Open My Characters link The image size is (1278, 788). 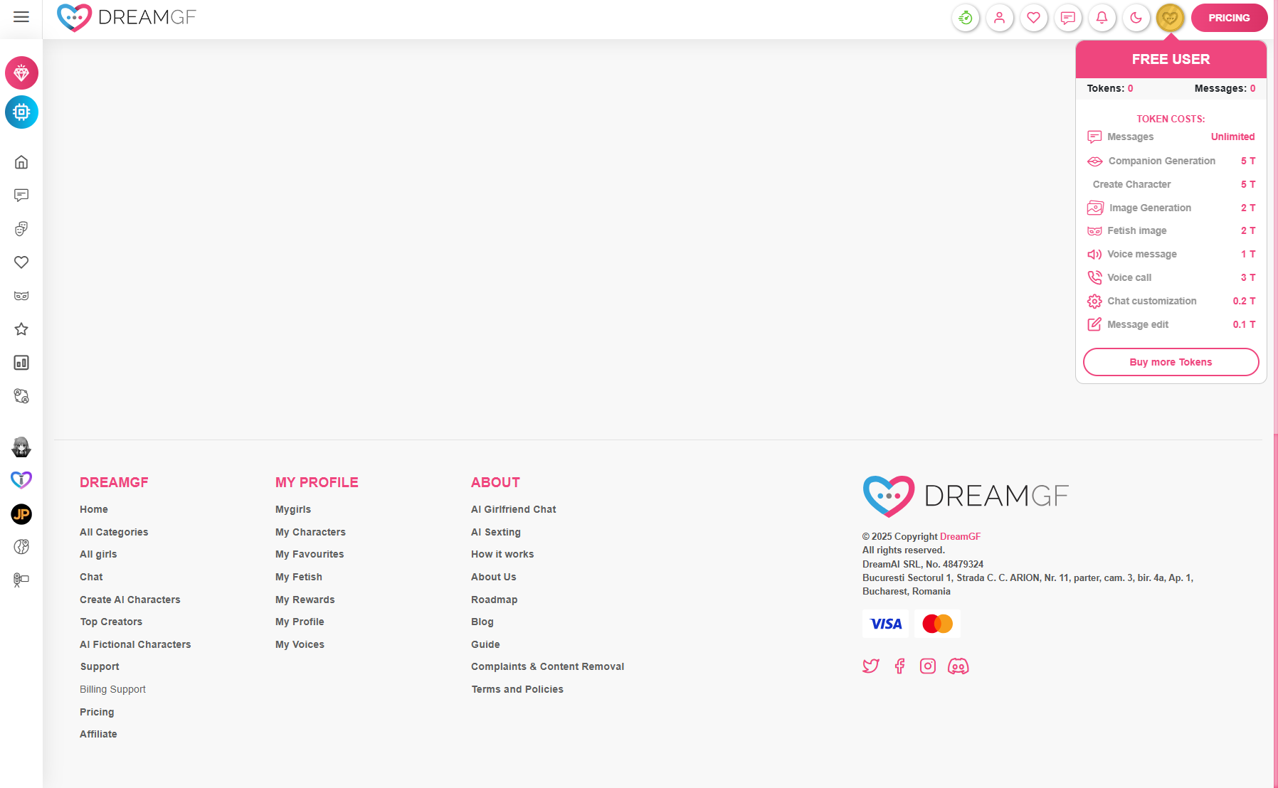(310, 532)
